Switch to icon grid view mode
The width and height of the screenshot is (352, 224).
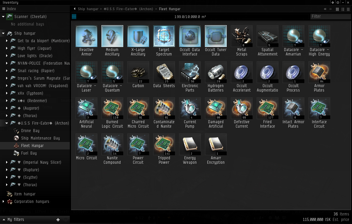[x=337, y=9]
